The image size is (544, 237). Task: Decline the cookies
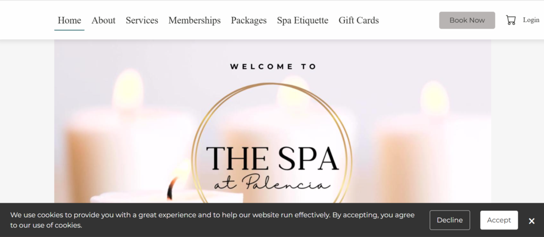click(x=449, y=220)
